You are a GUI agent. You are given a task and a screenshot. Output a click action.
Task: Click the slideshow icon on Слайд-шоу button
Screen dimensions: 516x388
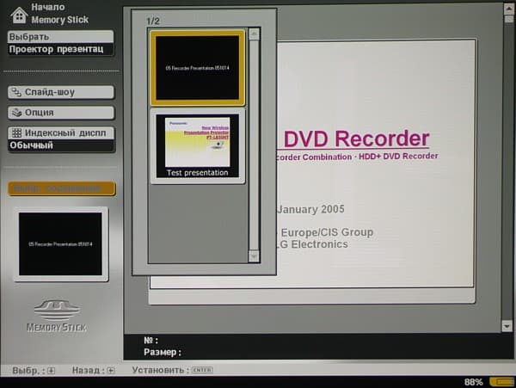(x=16, y=92)
